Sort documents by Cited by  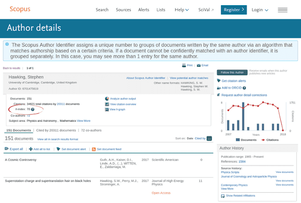click(200, 138)
